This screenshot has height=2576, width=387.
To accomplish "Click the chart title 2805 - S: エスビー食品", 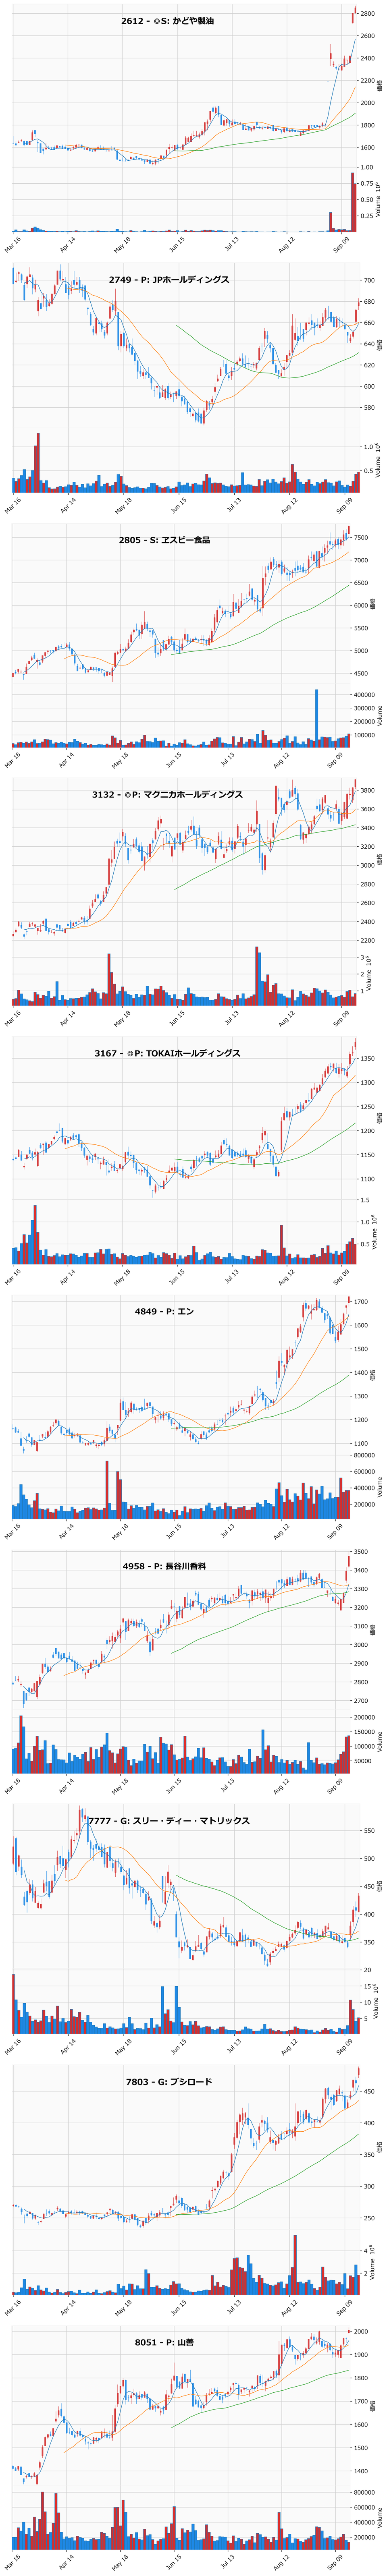I will (x=164, y=540).
